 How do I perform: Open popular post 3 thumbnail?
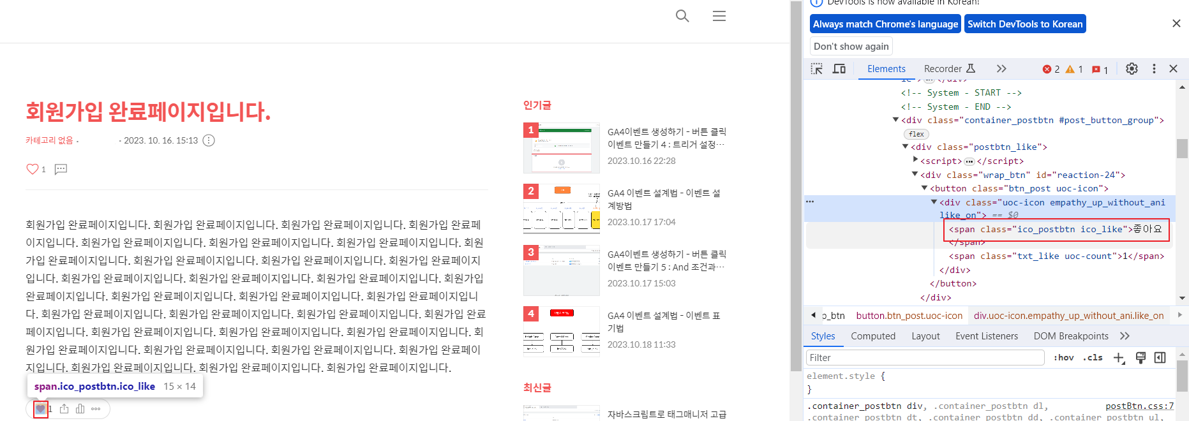tap(562, 270)
